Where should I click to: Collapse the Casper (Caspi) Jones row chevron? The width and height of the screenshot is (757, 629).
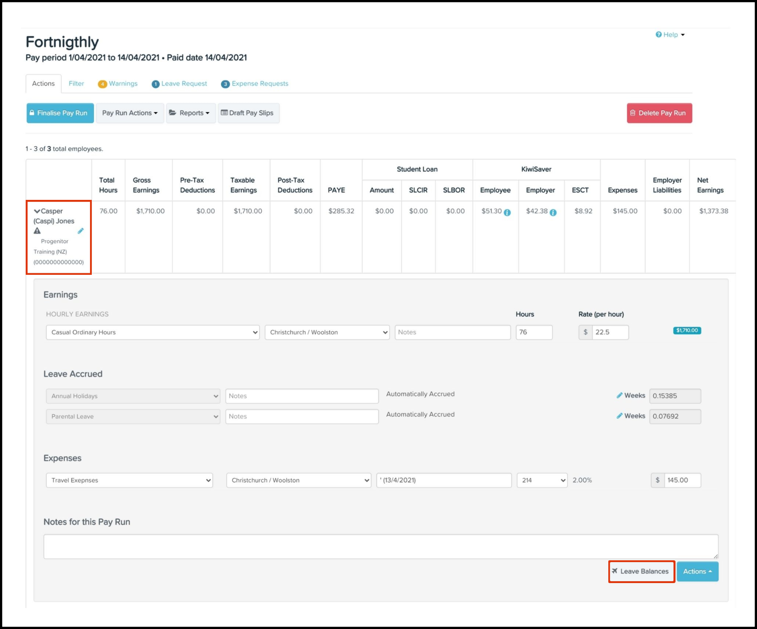click(37, 211)
